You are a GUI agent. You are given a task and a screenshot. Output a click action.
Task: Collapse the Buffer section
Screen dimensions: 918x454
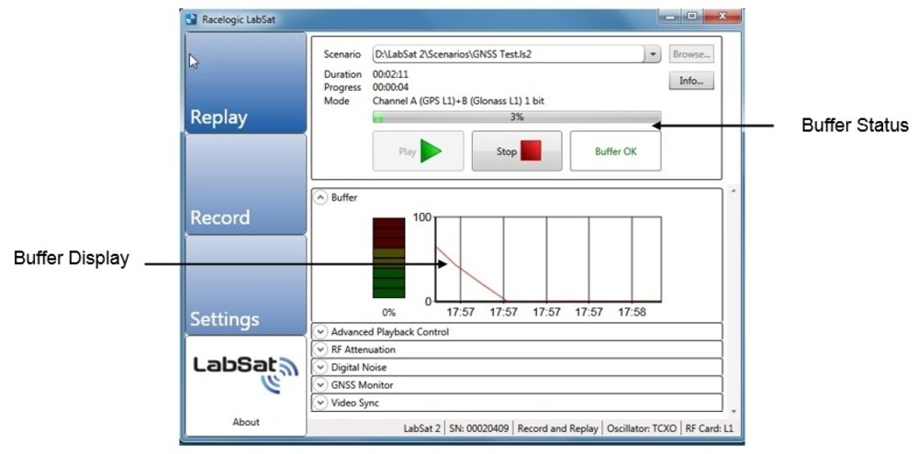tap(320, 197)
